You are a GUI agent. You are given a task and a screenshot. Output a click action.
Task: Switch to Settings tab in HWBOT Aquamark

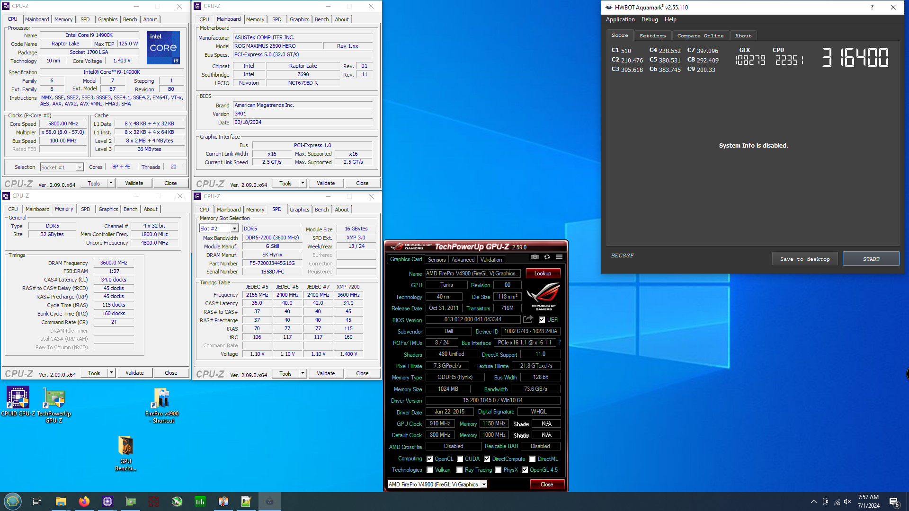point(652,36)
